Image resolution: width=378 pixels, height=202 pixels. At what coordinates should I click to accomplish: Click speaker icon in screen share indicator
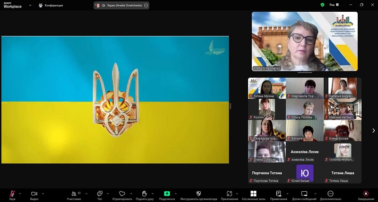[x=103, y=5]
